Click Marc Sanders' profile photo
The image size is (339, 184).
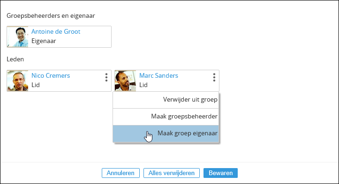[125, 81]
